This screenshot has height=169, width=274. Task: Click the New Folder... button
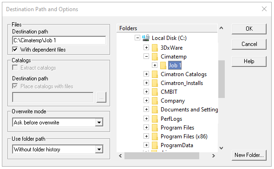(x=249, y=155)
